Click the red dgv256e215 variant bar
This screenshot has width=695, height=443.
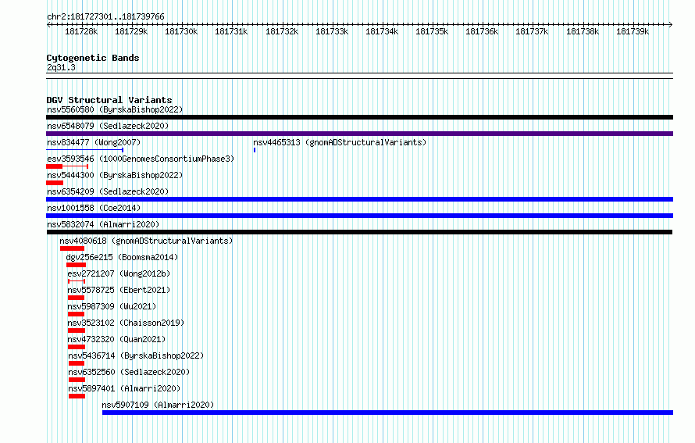click(76, 265)
